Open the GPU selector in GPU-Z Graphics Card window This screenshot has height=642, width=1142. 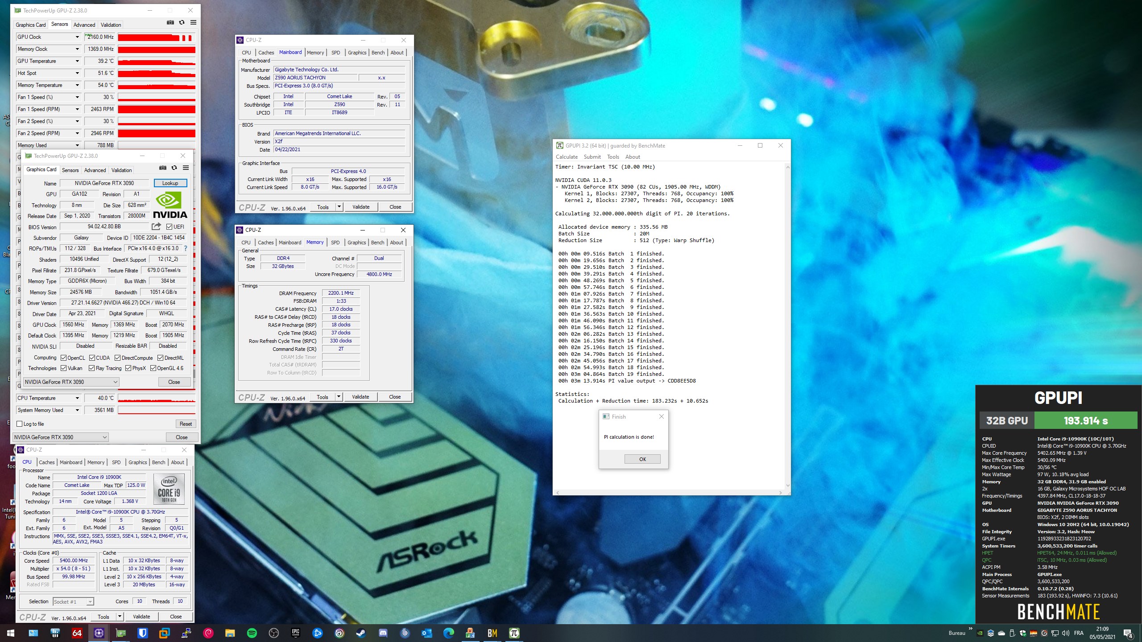(x=71, y=382)
